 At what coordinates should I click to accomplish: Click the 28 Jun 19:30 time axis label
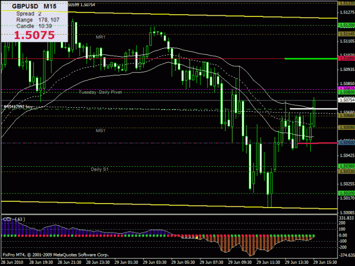(41, 263)
